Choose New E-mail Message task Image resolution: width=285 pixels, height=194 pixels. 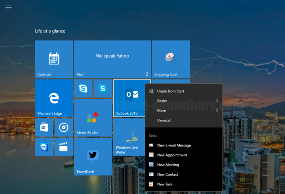(x=184, y=145)
